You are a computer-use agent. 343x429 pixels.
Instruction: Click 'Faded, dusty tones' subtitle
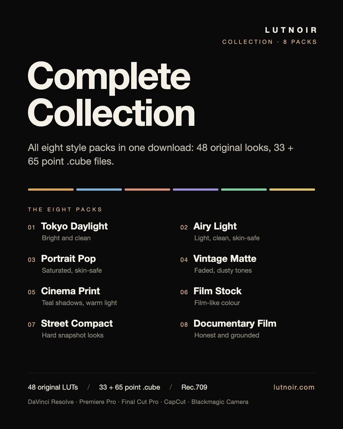(223, 270)
